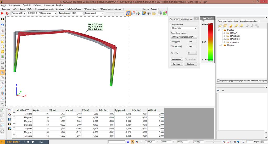Click the second red arrow icon in the analysis toolbar
The width and height of the screenshot is (268, 144).
[x=7, y=13]
